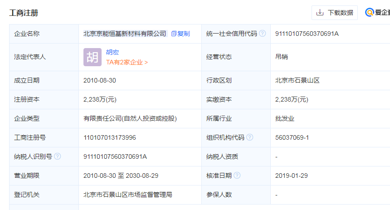
Task: Click the 登记机关 label cell
Action: [x=44, y=195]
